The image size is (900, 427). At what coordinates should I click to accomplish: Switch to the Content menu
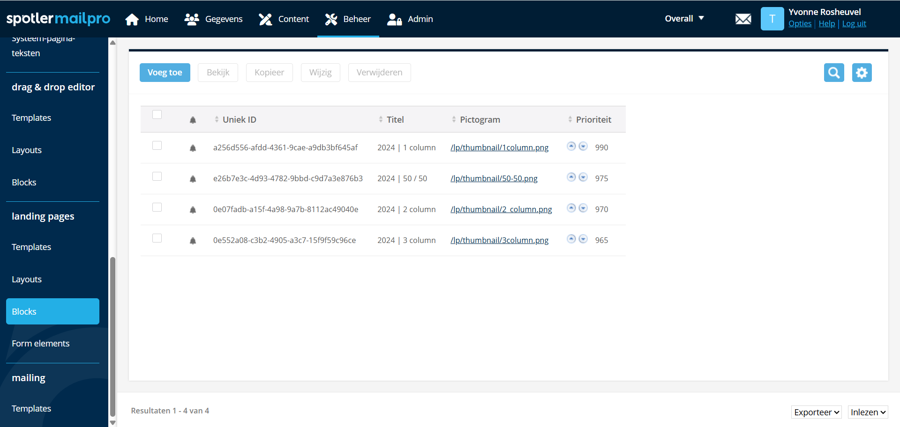pyautogui.click(x=284, y=19)
